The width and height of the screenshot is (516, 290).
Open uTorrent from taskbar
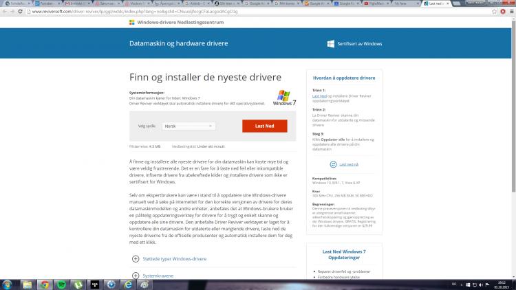click(x=78, y=285)
